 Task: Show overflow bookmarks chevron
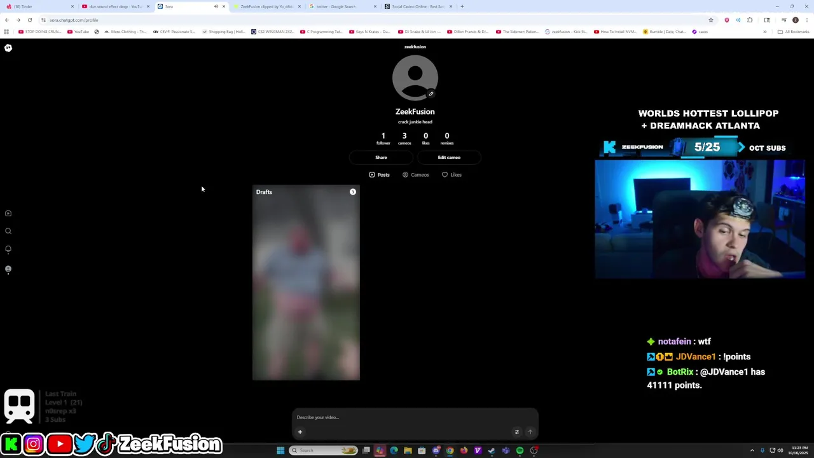[765, 32]
